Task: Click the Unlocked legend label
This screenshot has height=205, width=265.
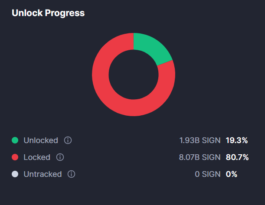Action: click(x=41, y=140)
